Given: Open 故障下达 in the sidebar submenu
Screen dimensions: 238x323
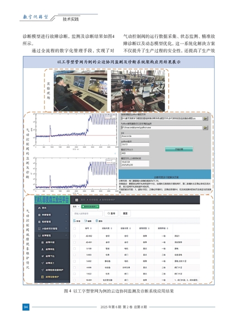Looking at the screenshot, I should [x=50, y=256].
